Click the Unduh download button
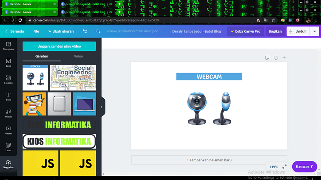The height and width of the screenshot is (180, 321). 298,31
